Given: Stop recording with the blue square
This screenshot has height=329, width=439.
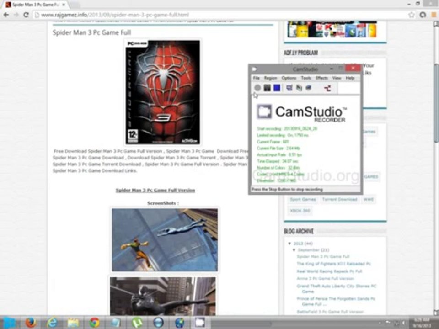Looking at the screenshot, I should [277, 88].
